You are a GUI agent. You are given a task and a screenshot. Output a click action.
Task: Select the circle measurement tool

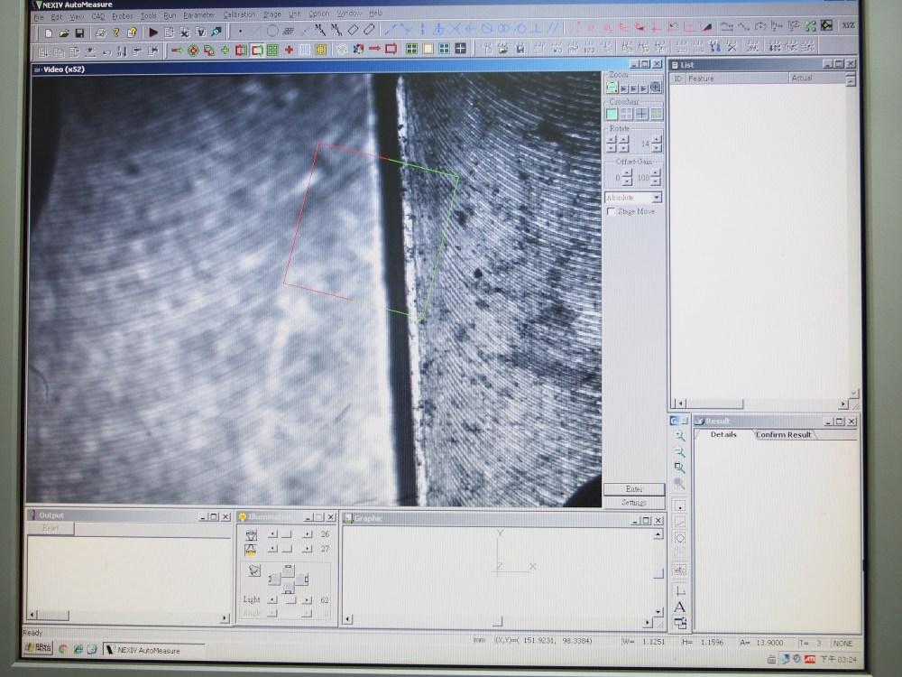coord(272,31)
